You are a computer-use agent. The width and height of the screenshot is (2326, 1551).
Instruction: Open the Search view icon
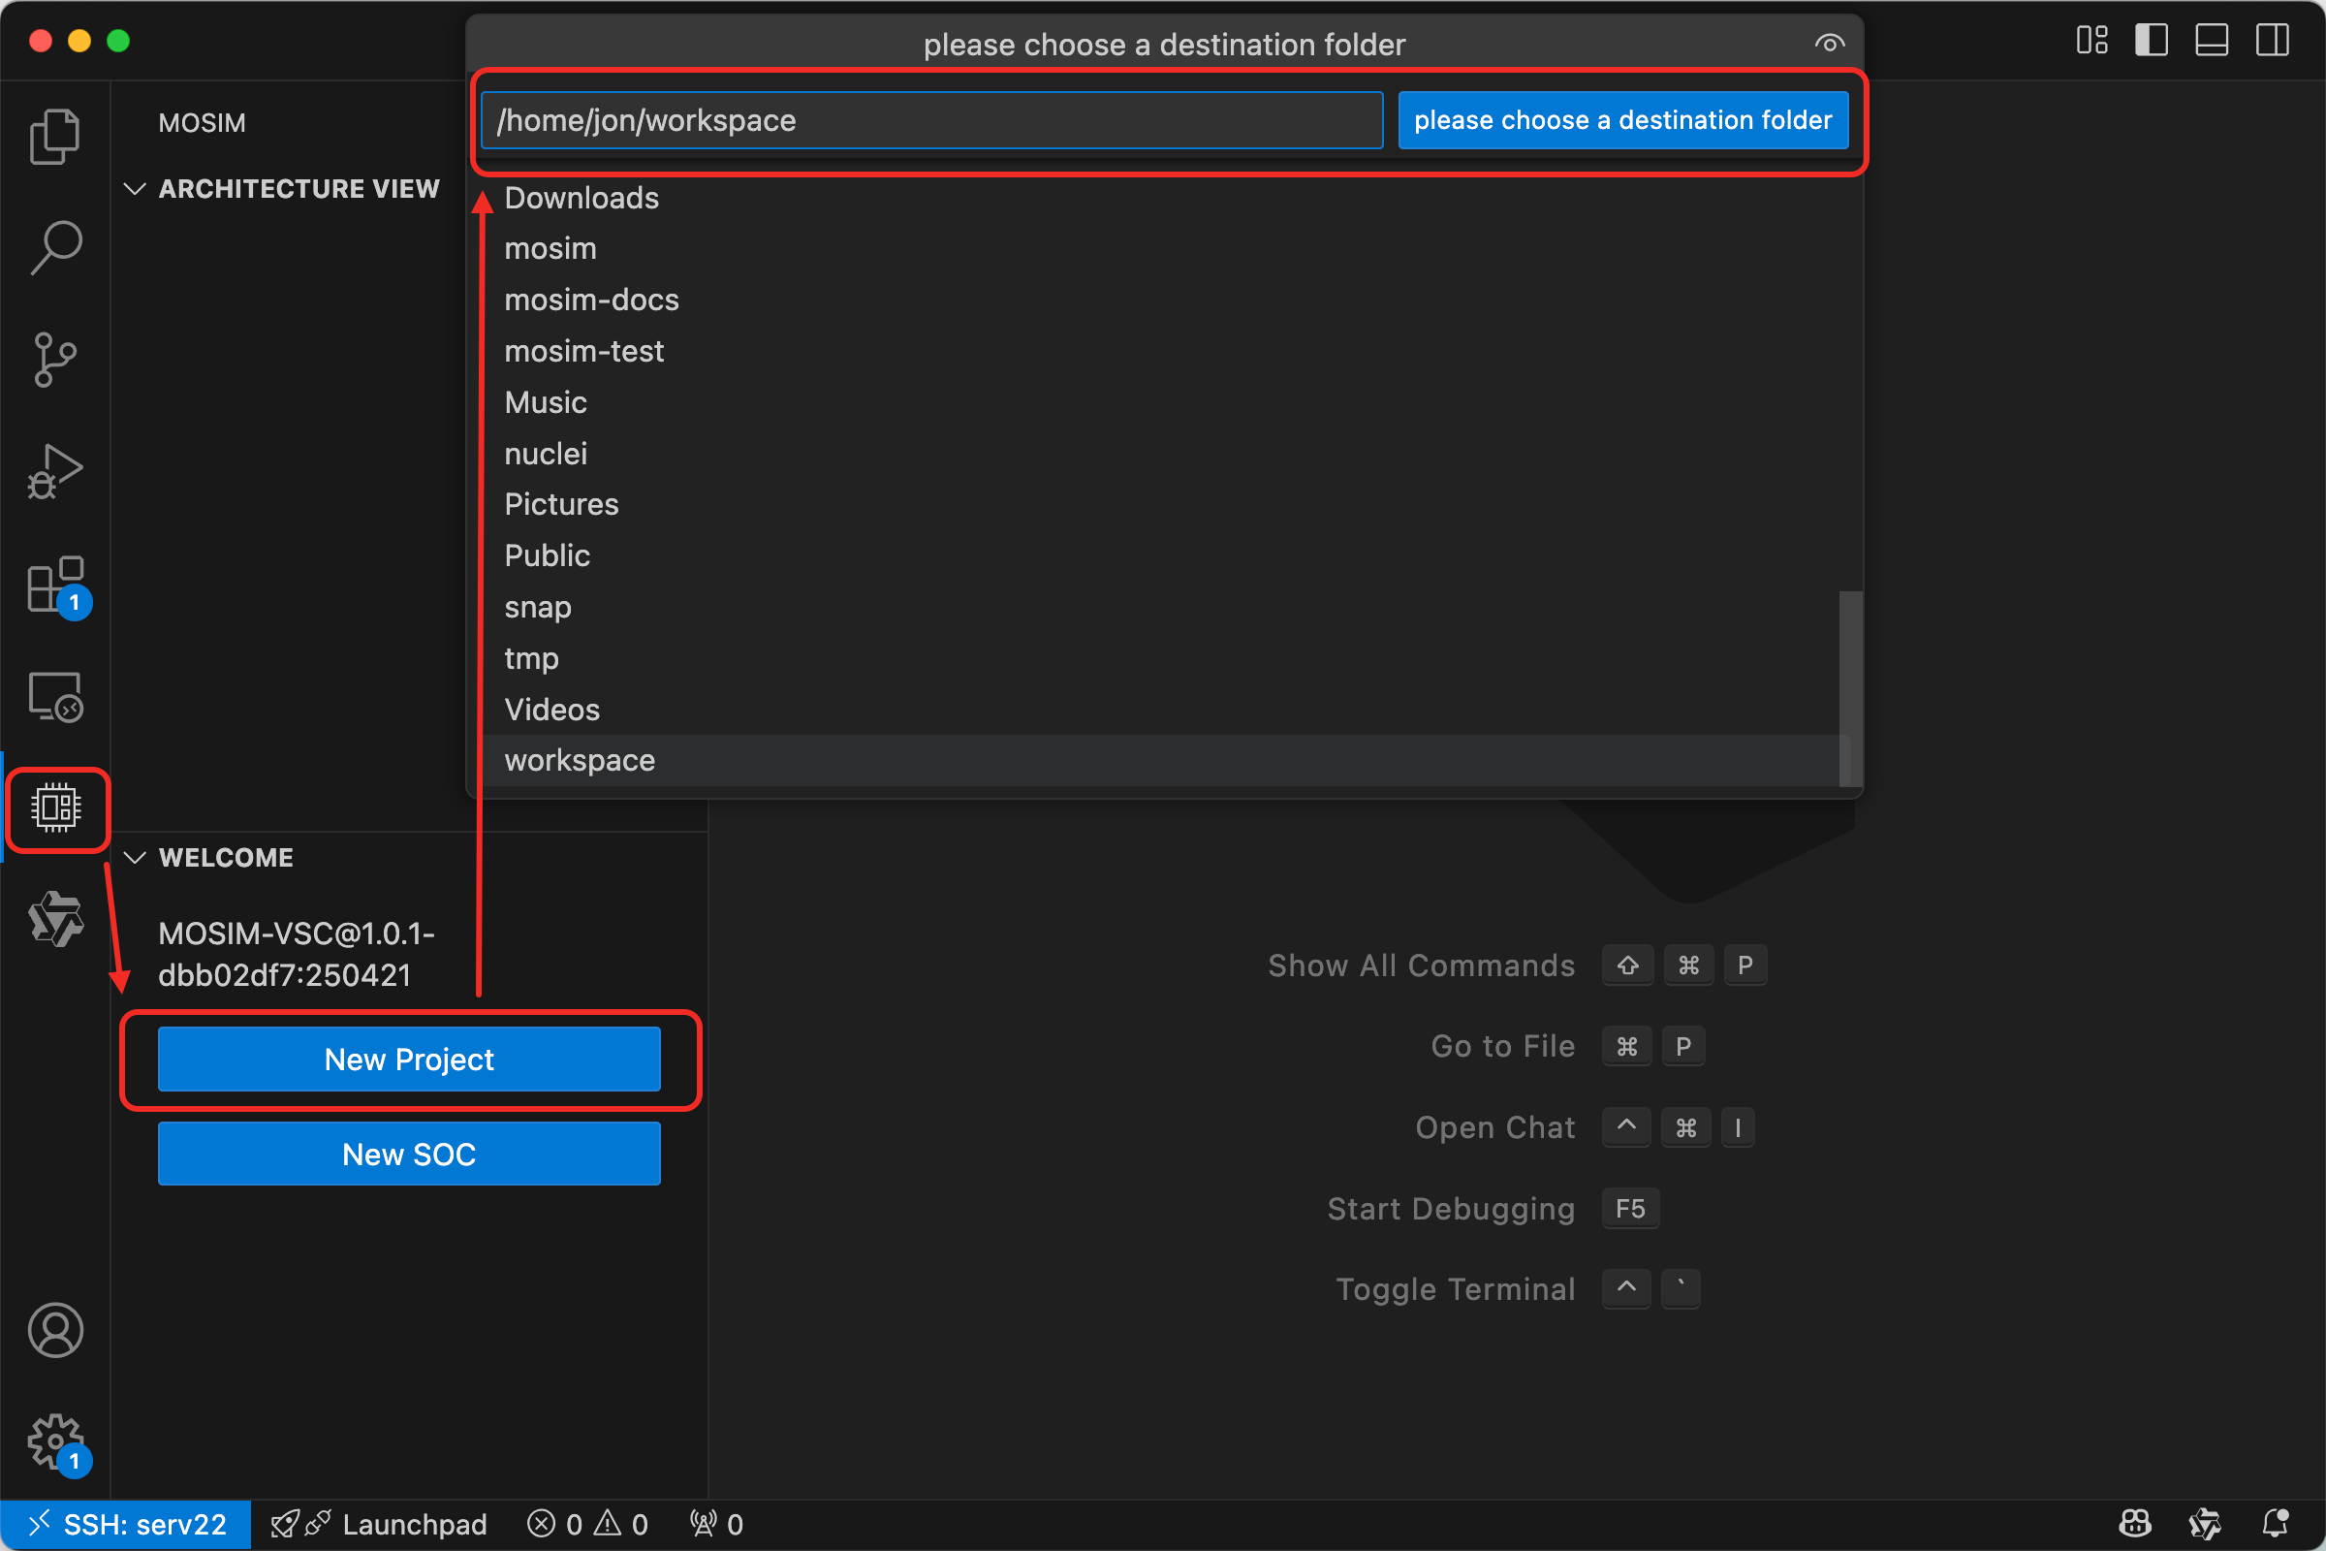55,247
